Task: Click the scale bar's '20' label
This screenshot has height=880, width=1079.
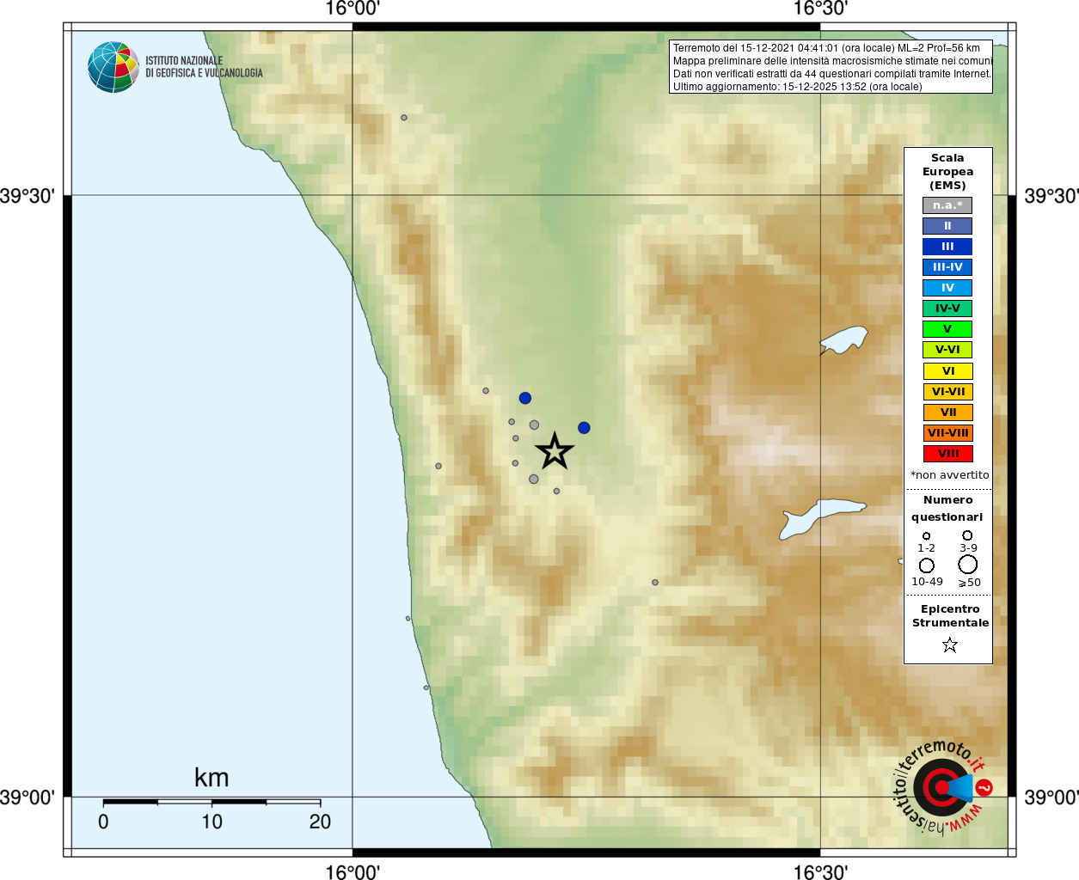Action: (320, 822)
